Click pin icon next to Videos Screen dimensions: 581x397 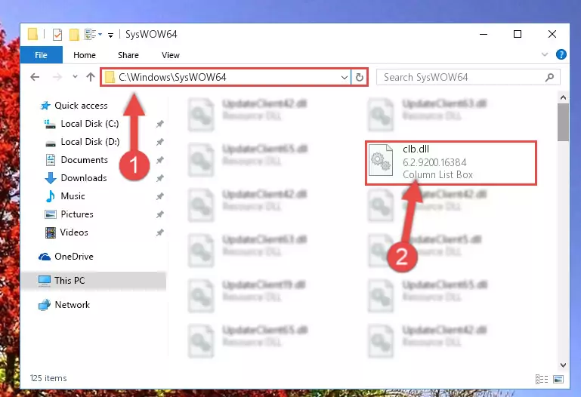(159, 232)
